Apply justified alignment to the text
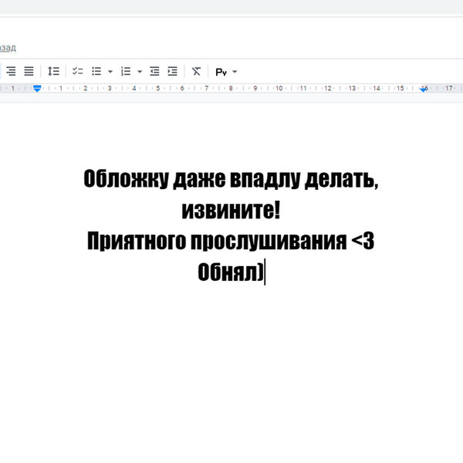 [29, 71]
